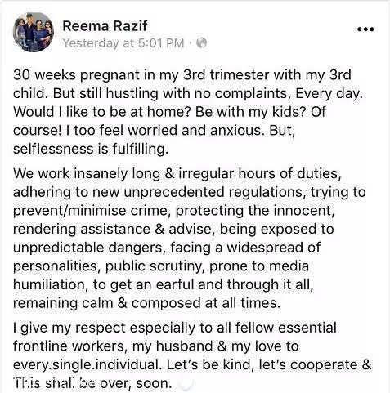Viewport: 390px width, 393px height.
Task: Click the line beginning 'I give my respect'
Action: point(175,328)
